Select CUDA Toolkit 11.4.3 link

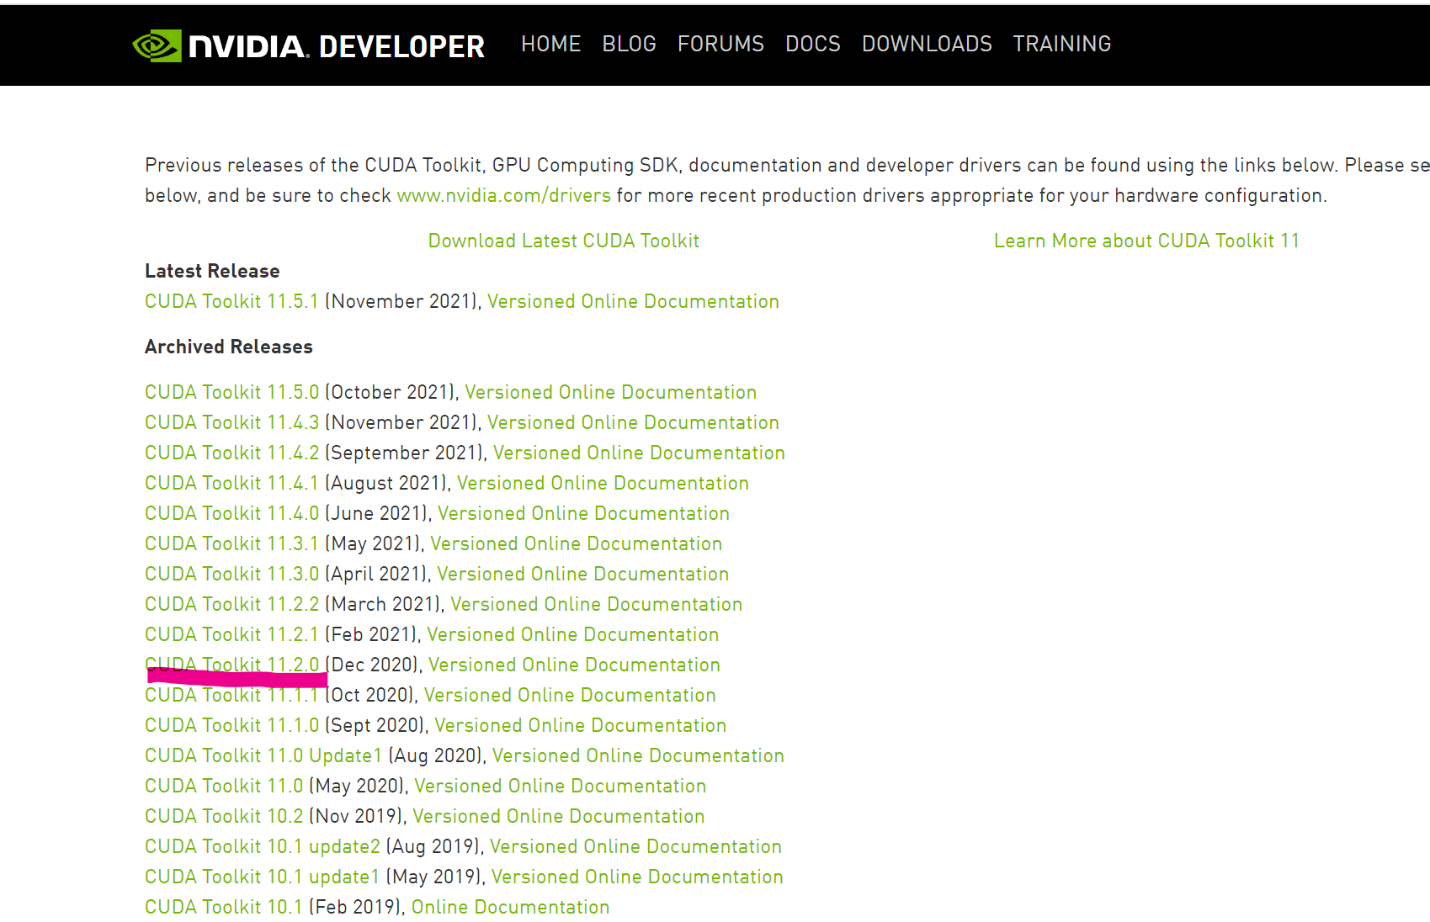231,422
